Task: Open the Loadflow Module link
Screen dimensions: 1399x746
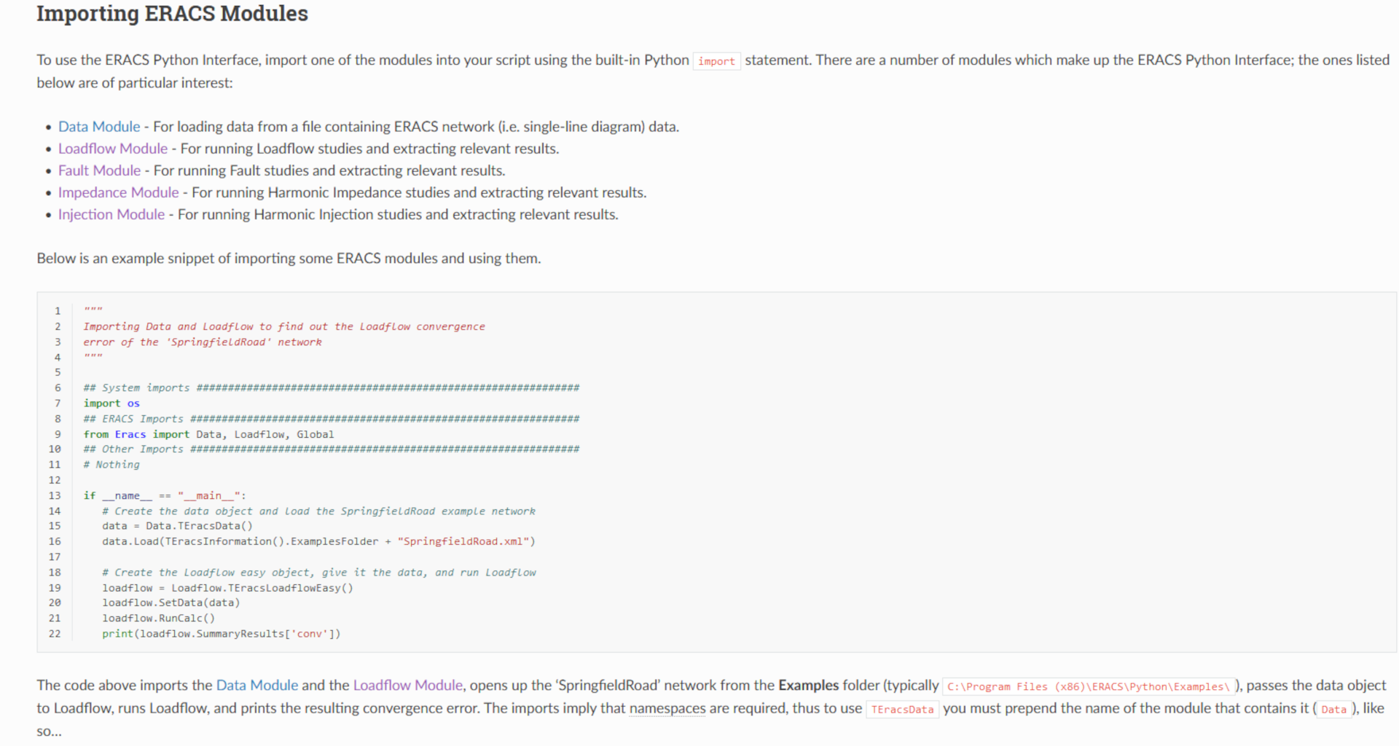Action: pyautogui.click(x=112, y=149)
